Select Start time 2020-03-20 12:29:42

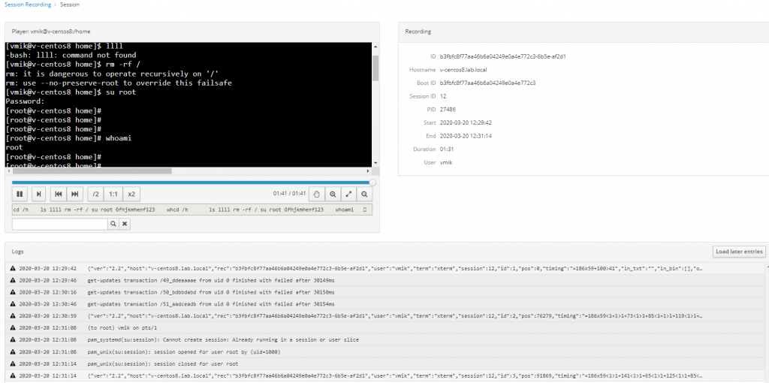coord(466,122)
